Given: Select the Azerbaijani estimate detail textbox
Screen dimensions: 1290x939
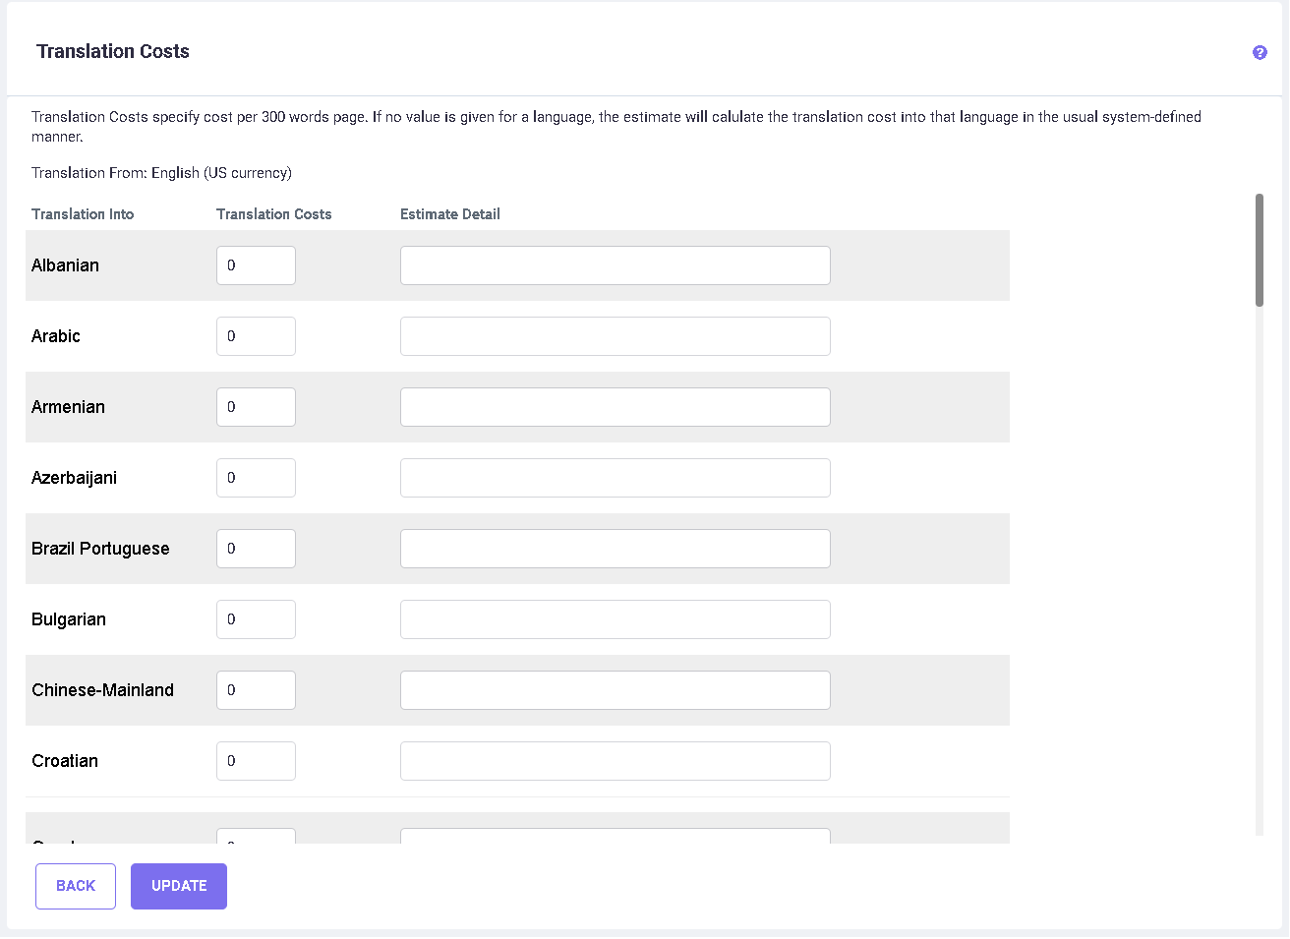Looking at the screenshot, I should [x=615, y=478].
